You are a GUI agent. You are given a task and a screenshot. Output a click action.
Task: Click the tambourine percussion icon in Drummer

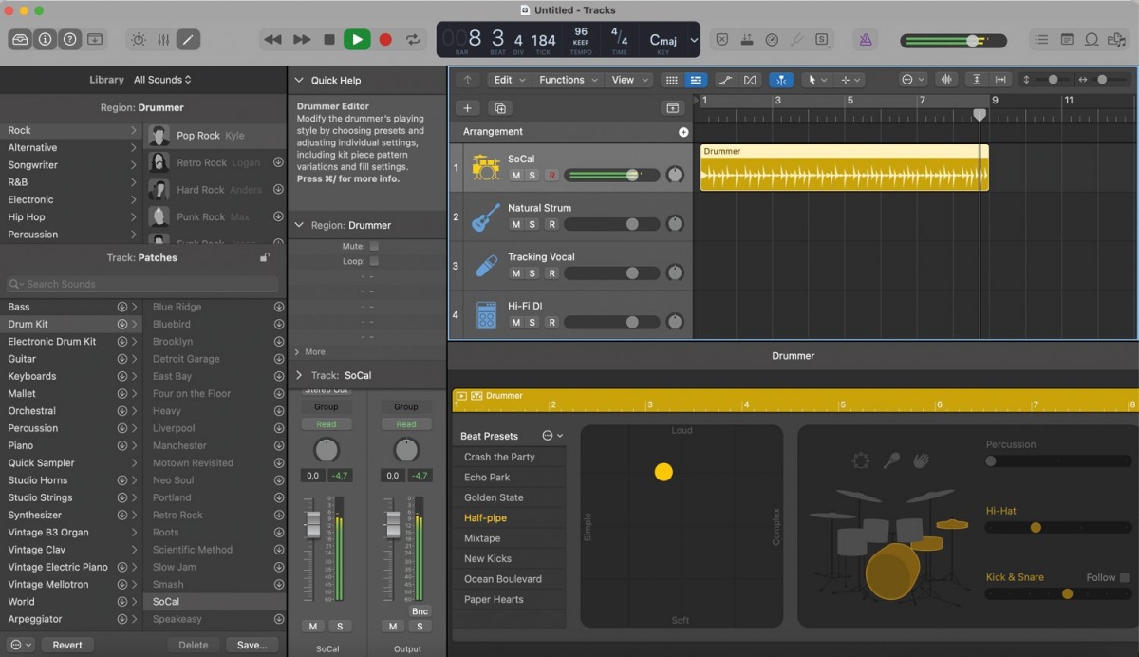click(861, 460)
